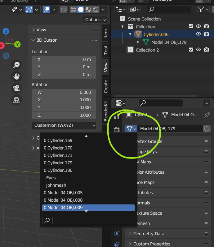
Task: Click the list scroll-up arrow above Cylinder.169
Action: pyautogui.click(x=86, y=136)
